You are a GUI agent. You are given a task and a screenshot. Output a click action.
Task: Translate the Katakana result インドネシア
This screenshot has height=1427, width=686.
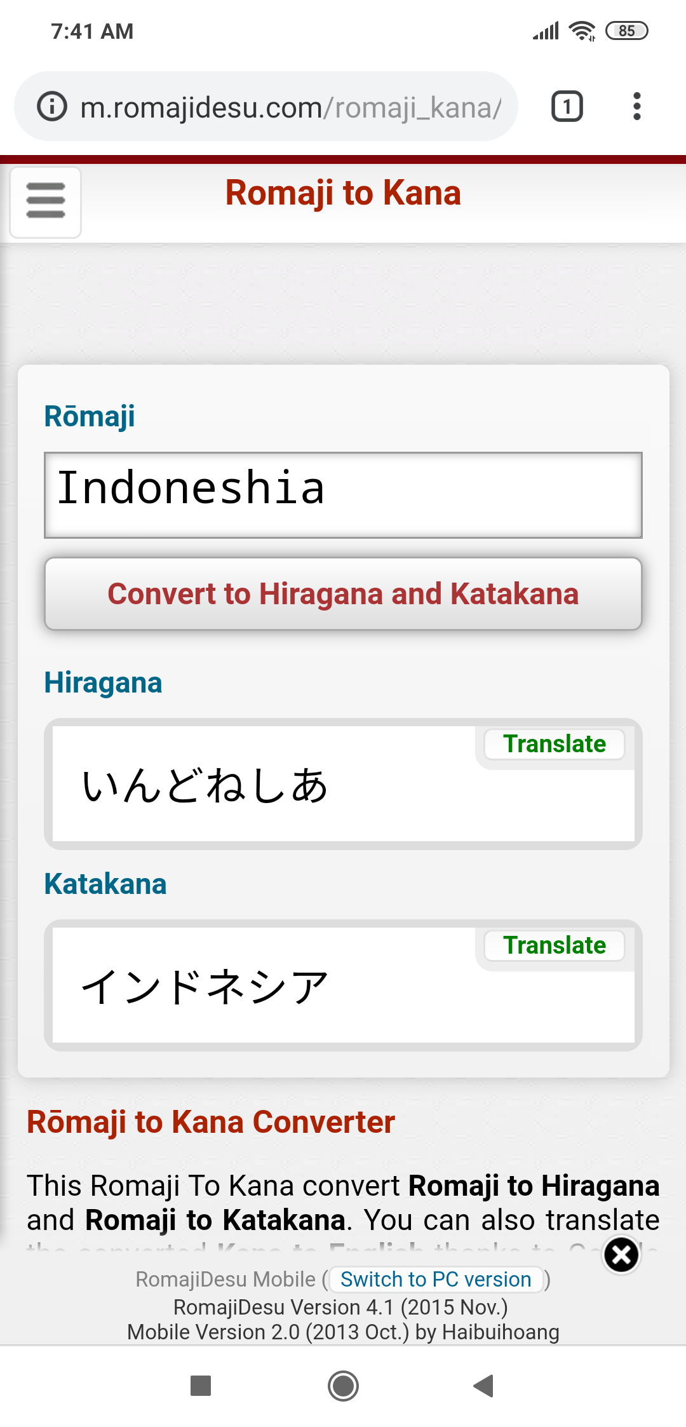tap(553, 945)
